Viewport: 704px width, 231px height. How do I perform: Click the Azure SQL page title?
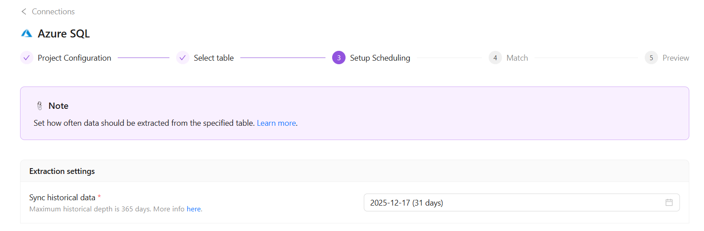64,33
